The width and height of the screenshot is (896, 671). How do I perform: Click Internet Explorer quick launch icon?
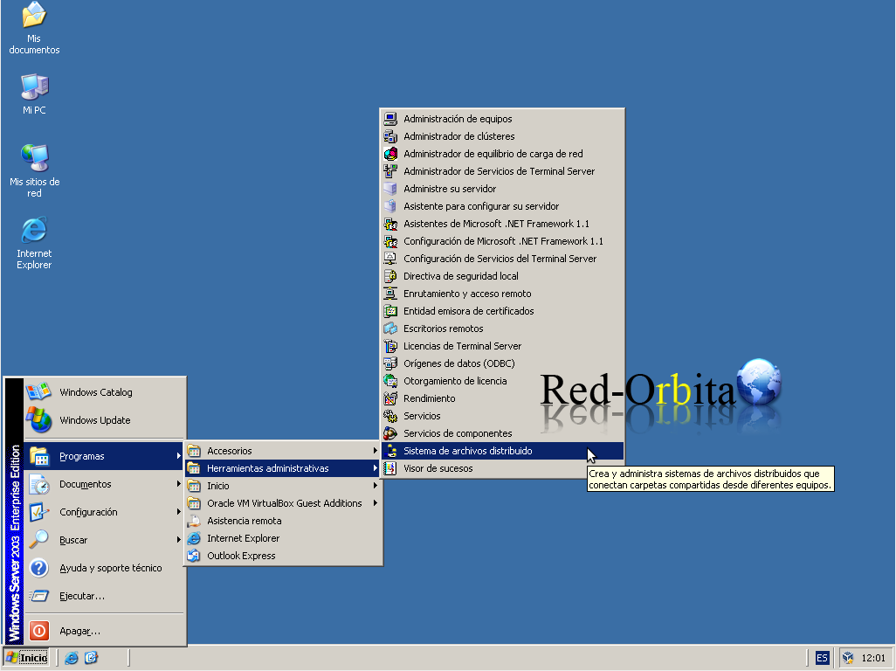[72, 658]
